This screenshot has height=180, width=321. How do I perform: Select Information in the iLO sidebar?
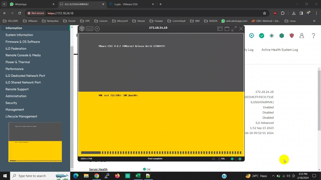tap(14, 28)
